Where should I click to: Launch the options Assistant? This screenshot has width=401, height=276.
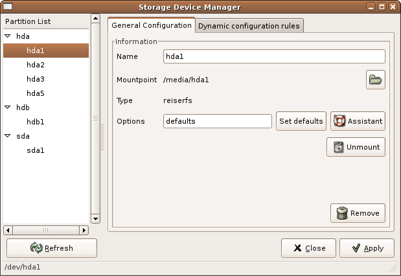click(358, 121)
